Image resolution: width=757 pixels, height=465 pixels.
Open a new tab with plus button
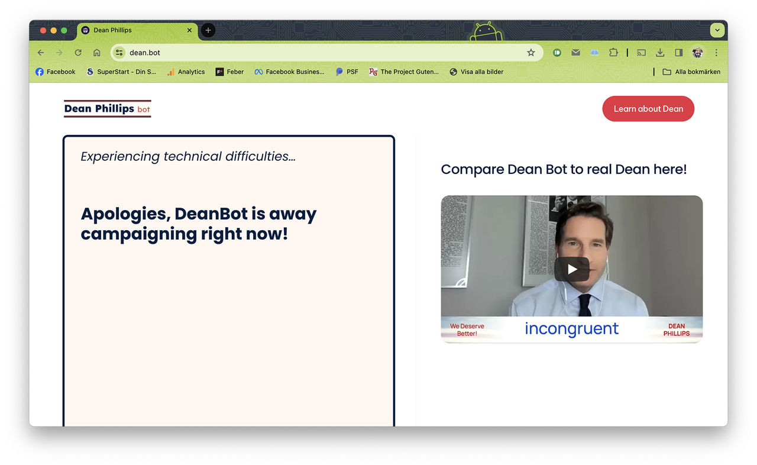click(208, 30)
